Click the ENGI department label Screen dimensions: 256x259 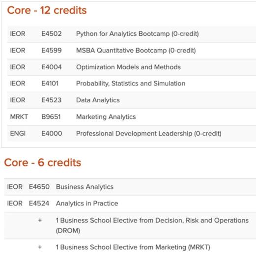point(18,134)
